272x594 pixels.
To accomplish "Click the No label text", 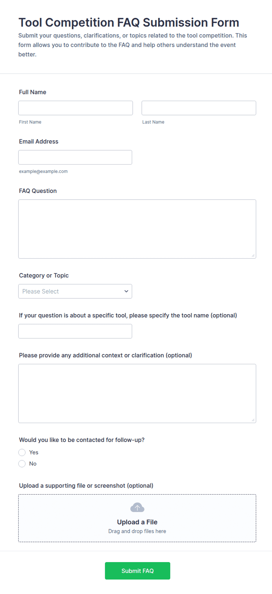I will (33, 464).
